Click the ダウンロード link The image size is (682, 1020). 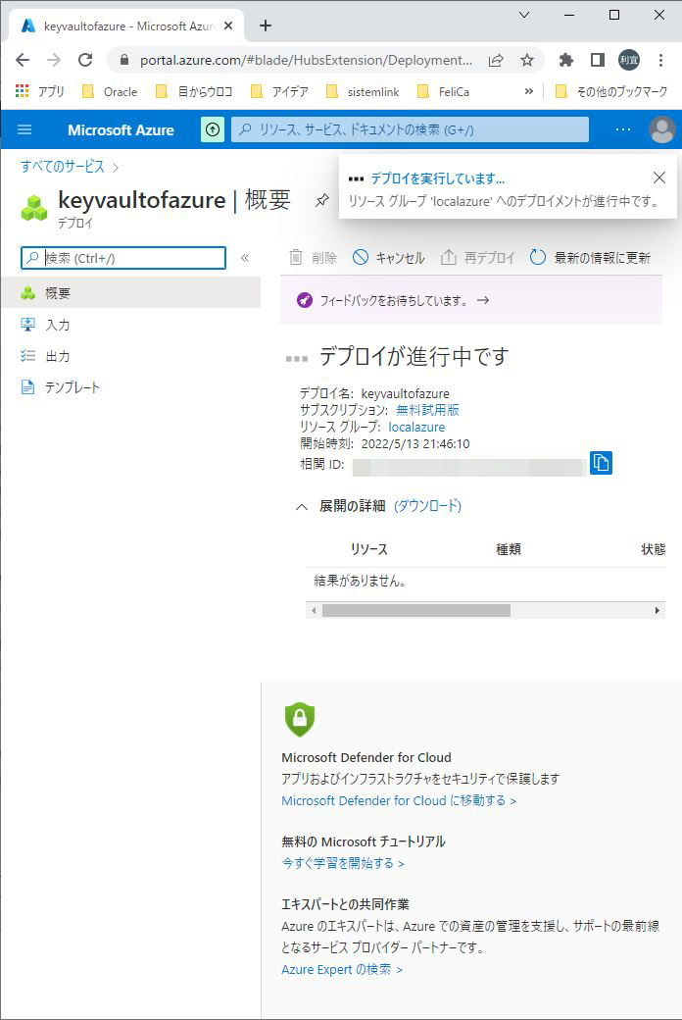coord(428,506)
